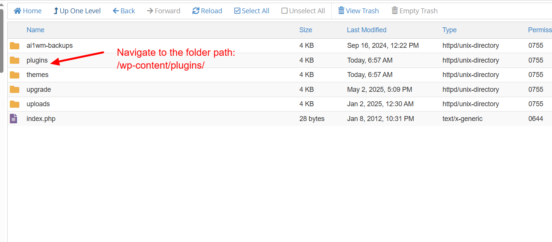Viewport: 552px width, 242px height.
Task: Click the Forward arrow button
Action: coord(164,11)
